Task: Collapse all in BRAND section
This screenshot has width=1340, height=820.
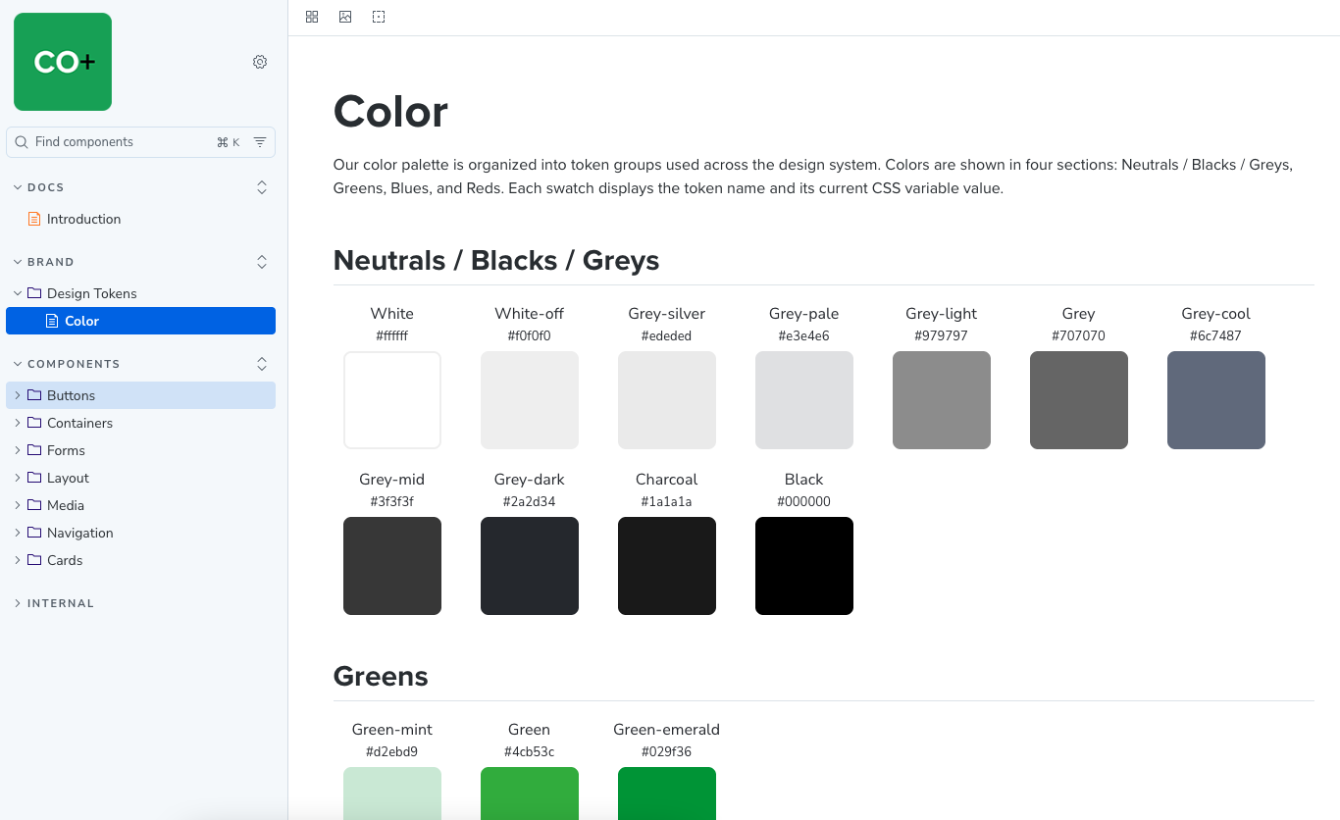Action: (x=262, y=262)
